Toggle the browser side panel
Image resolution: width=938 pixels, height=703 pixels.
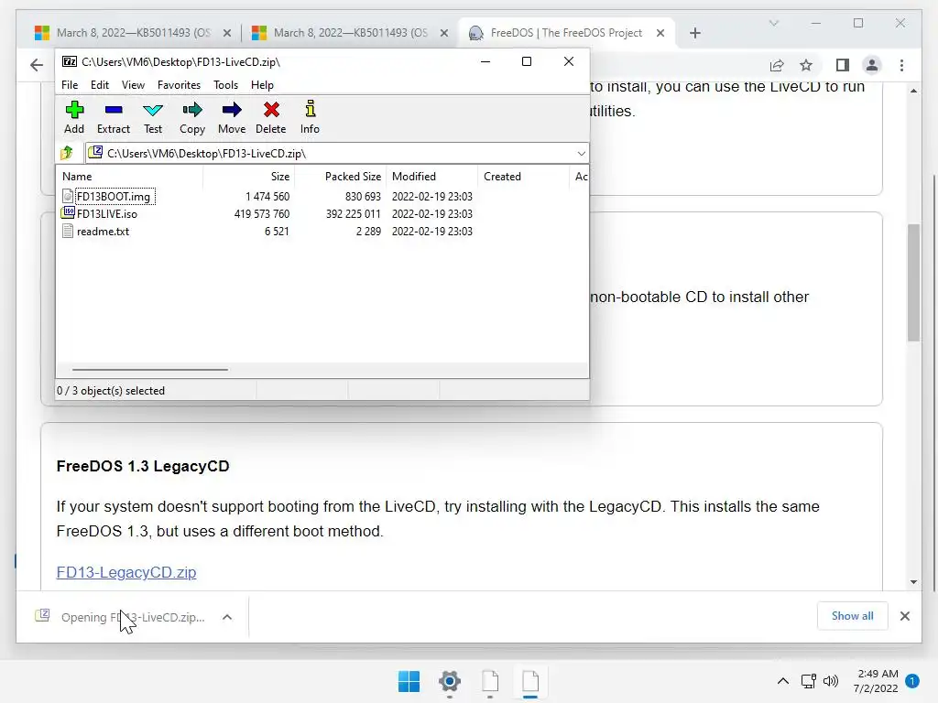click(843, 65)
